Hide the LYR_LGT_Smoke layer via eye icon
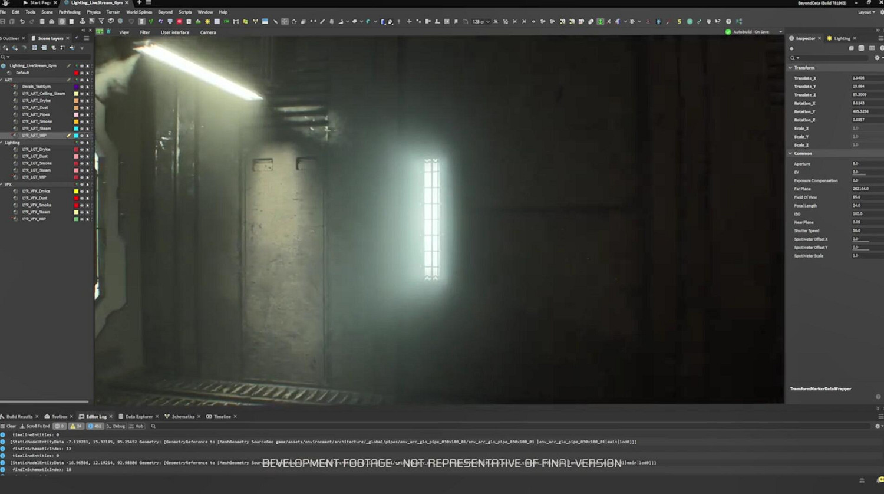The height and width of the screenshot is (494, 884). point(82,163)
